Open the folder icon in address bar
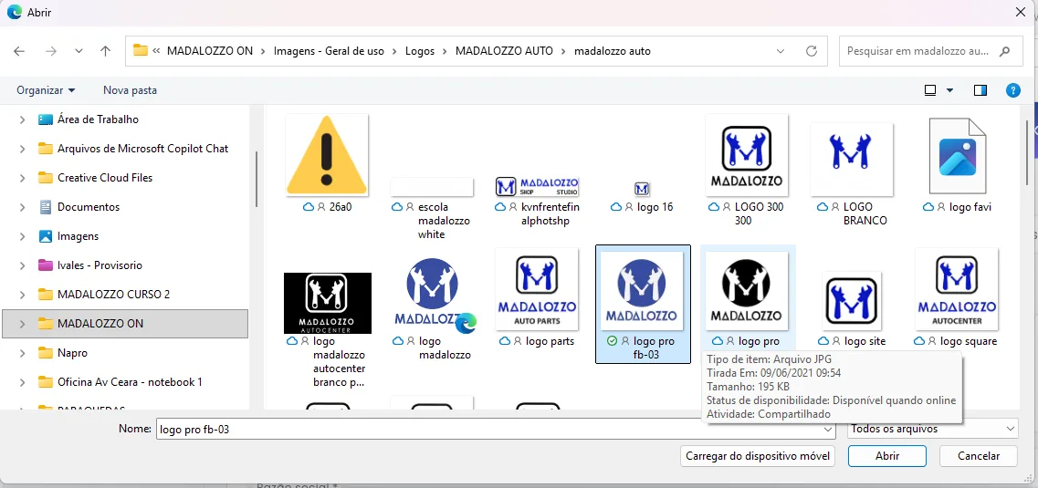Screen dimensions: 1038x488 coord(140,50)
